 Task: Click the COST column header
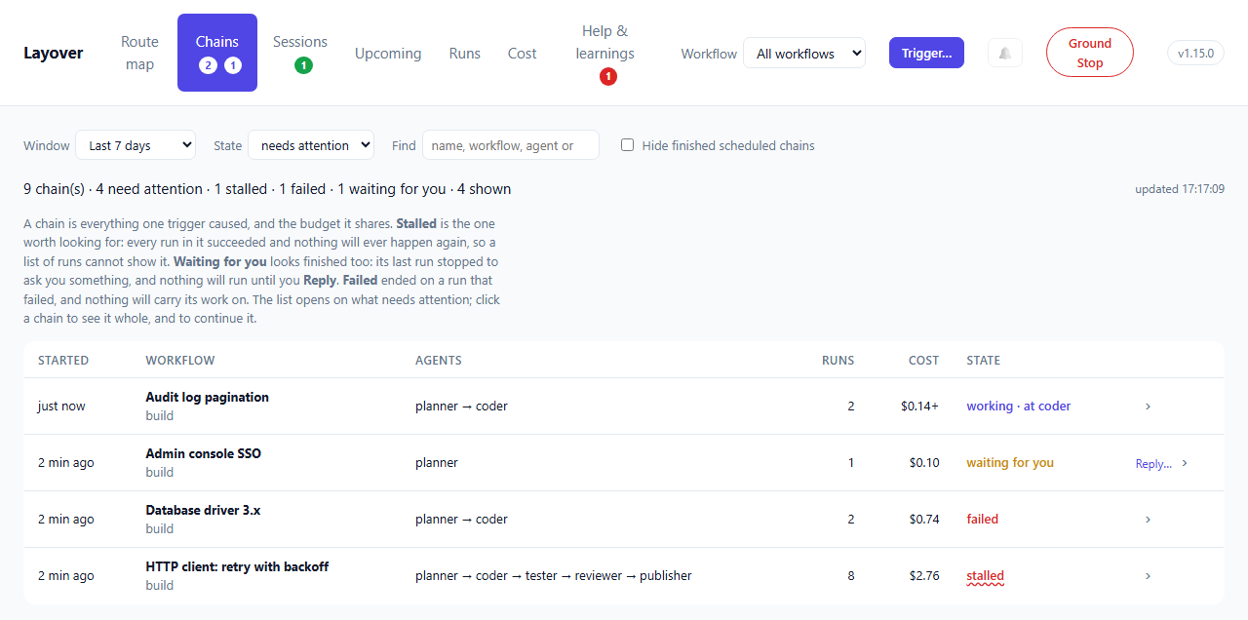click(923, 361)
